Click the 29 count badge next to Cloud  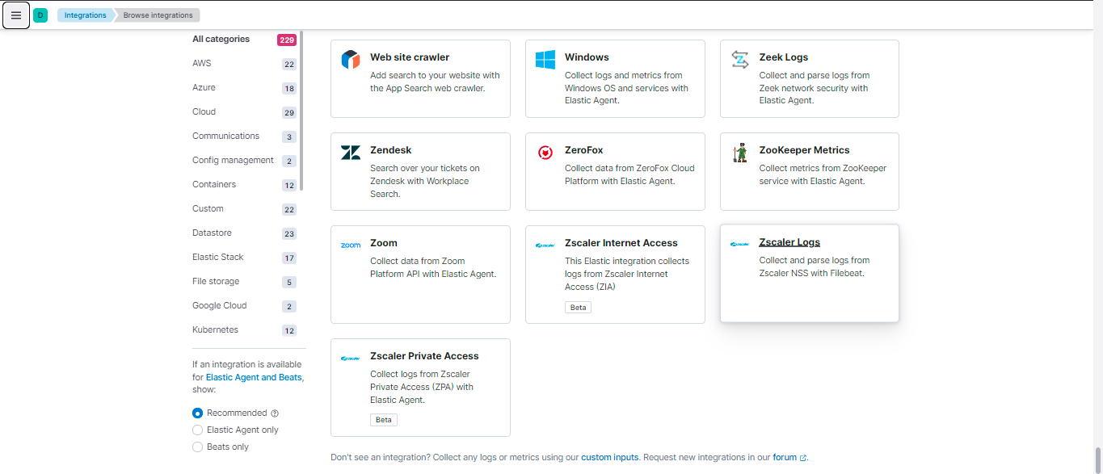289,112
